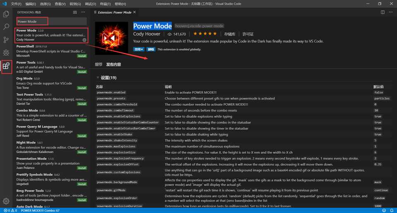Image resolution: width=397 pixels, height=213 pixels.
Task: Install the Text Power Tools extension
Action: 82,104
